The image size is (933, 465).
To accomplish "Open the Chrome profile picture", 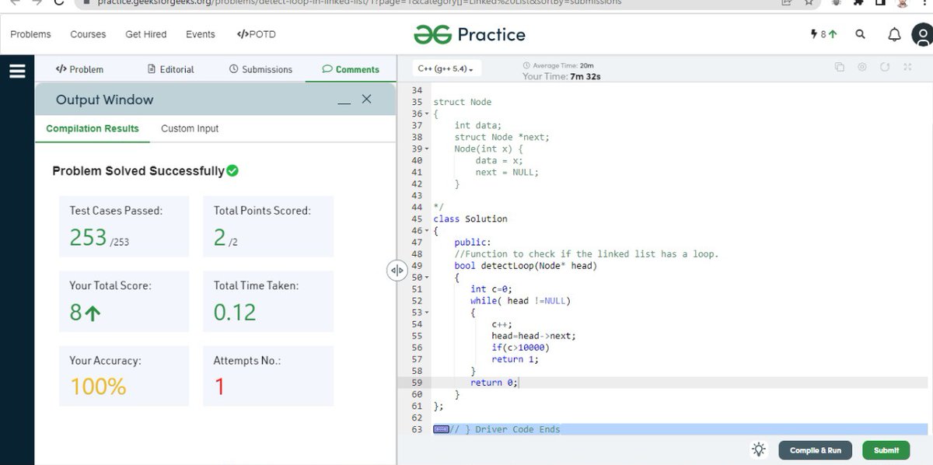I will point(902,2).
